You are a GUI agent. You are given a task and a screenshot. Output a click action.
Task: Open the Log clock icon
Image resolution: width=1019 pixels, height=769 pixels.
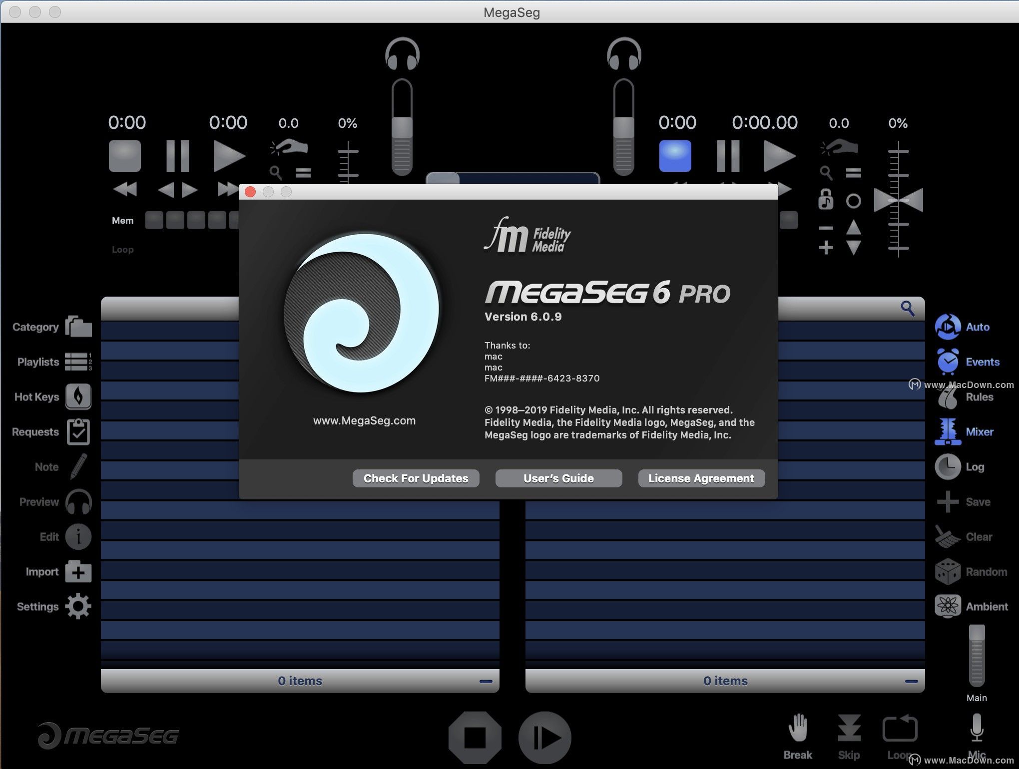pyautogui.click(x=948, y=466)
